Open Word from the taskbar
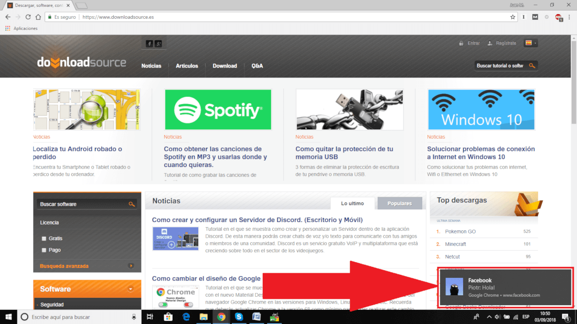This screenshot has height=324, width=577. pyautogui.click(x=257, y=317)
